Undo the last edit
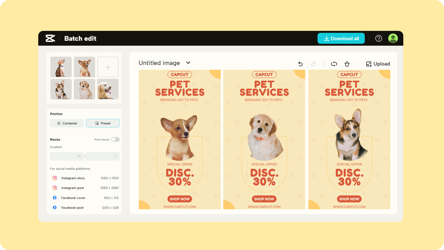Image resolution: width=444 pixels, height=250 pixels. [300, 64]
